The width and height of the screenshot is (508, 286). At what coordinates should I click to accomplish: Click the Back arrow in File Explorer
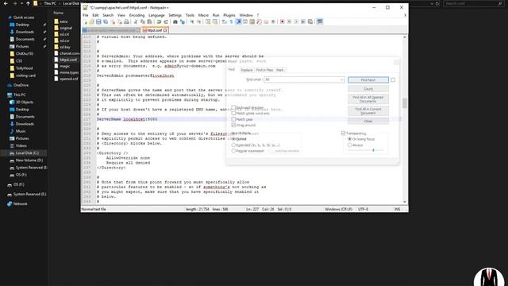[6, 3]
